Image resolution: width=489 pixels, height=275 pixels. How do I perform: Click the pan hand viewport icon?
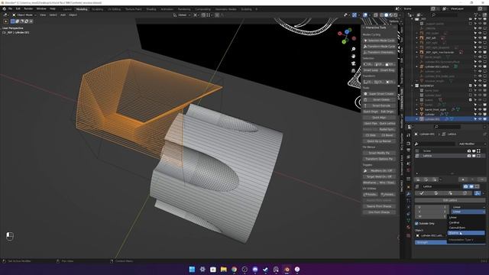click(x=353, y=57)
